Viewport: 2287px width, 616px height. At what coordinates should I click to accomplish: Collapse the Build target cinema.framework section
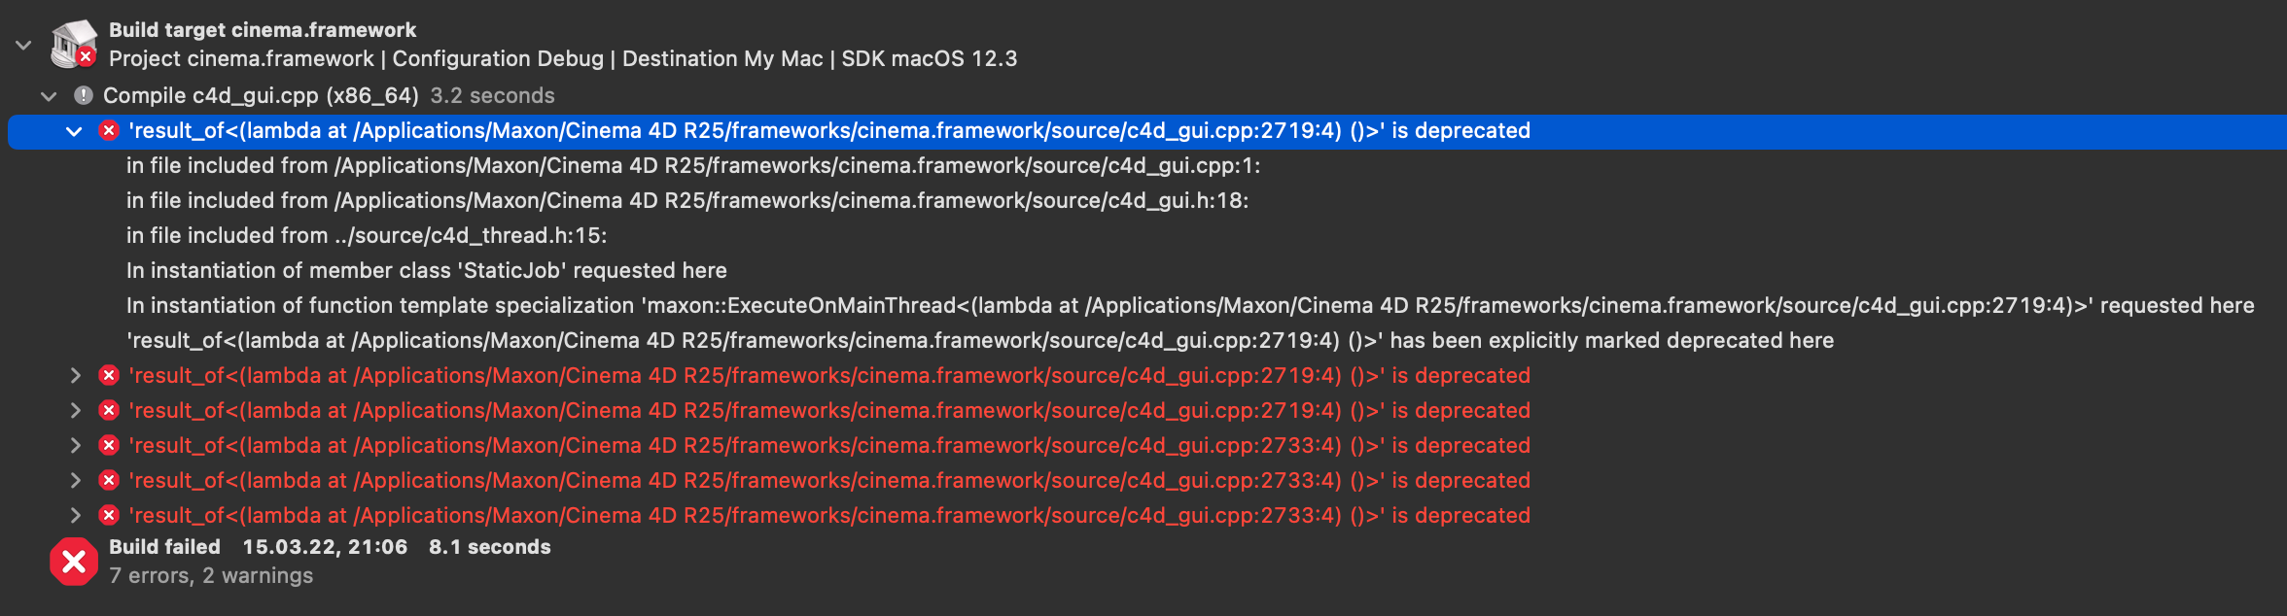[23, 45]
